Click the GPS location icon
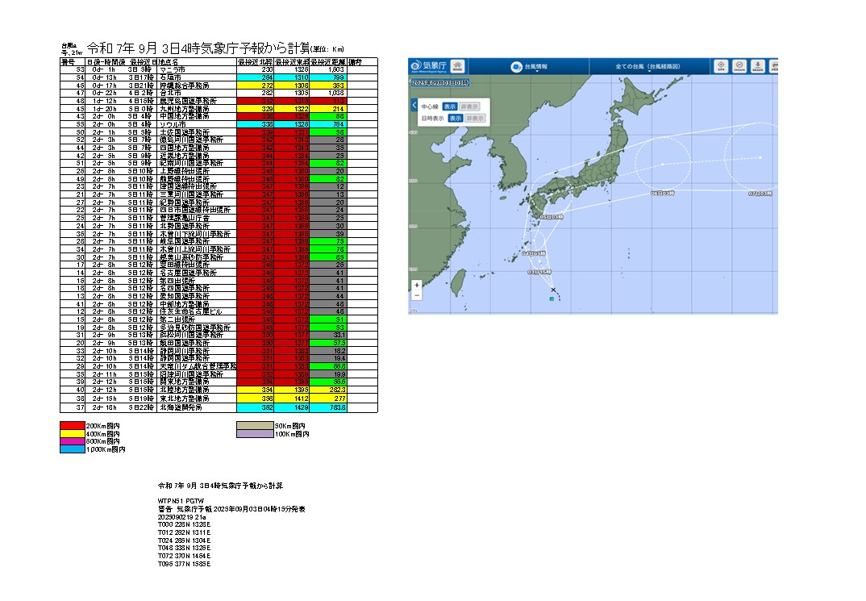 [x=719, y=66]
